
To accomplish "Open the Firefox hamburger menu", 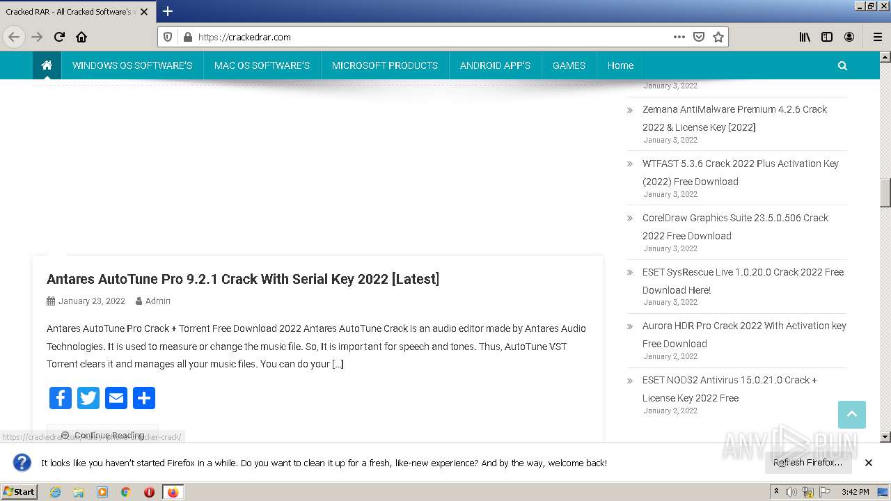I will (x=877, y=37).
